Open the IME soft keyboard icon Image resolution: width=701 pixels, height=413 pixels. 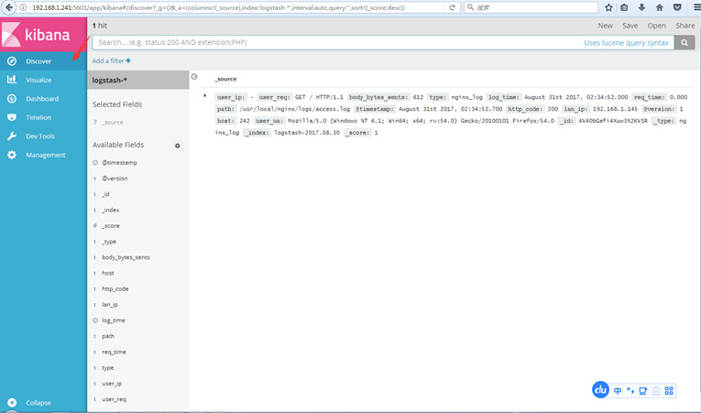643,391
